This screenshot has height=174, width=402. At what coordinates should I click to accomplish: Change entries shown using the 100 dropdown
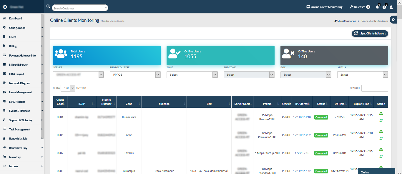point(68,88)
